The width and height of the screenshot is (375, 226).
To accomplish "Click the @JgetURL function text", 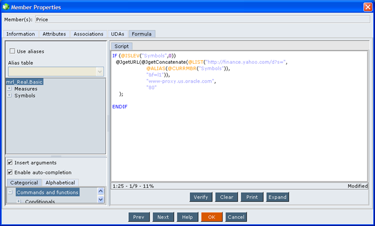I will tap(128, 62).
